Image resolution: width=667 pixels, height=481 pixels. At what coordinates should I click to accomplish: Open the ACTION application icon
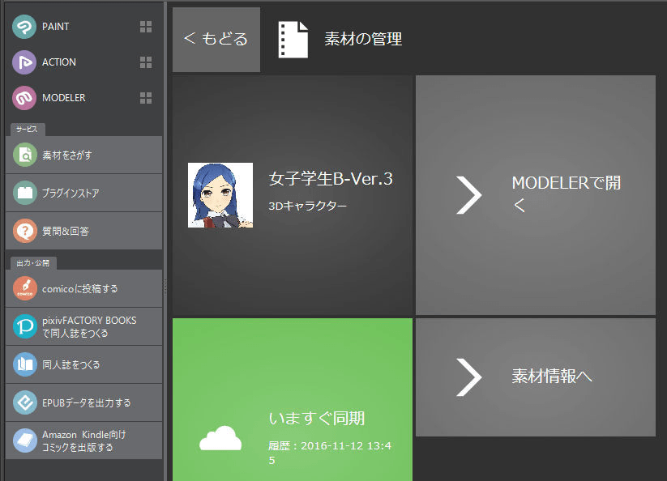pos(24,62)
